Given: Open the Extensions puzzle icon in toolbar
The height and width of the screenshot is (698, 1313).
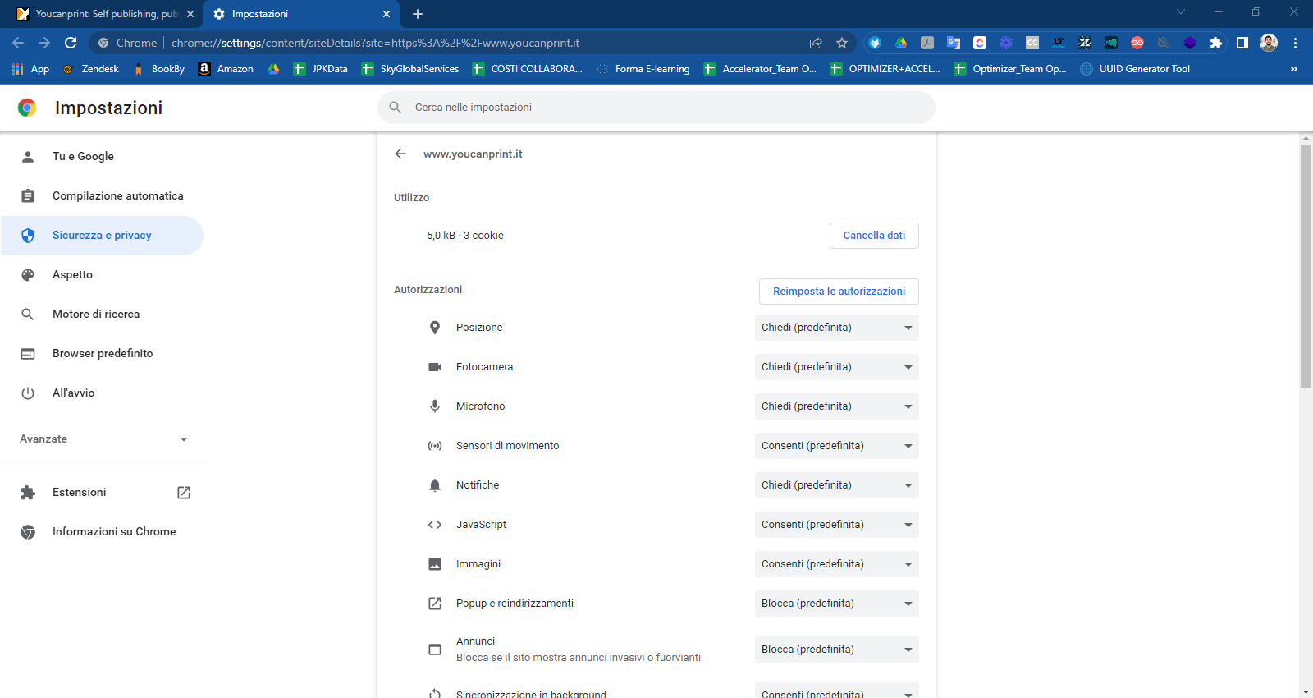Looking at the screenshot, I should click(x=1216, y=43).
